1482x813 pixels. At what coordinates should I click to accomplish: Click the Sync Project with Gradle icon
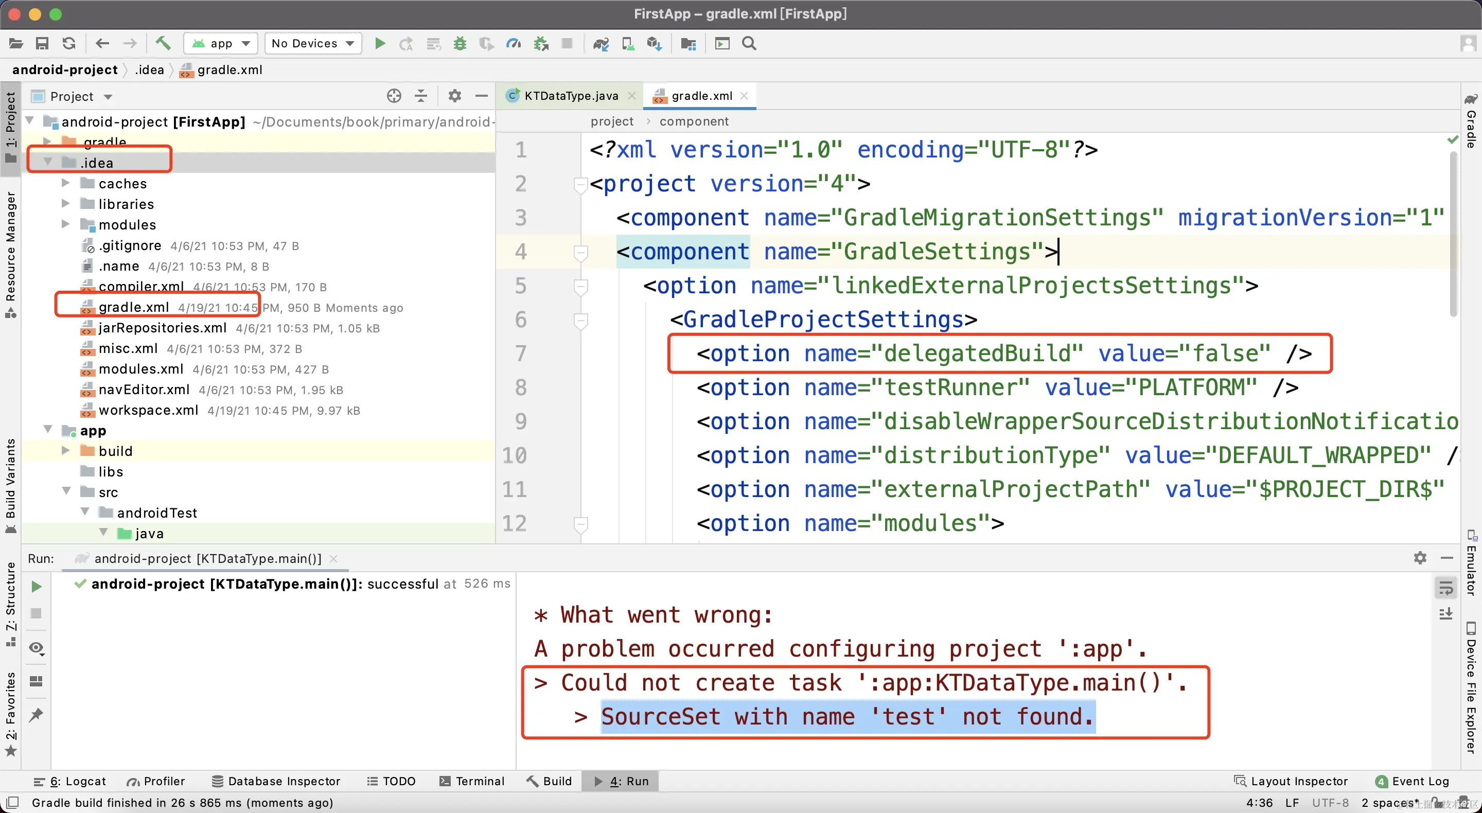[x=601, y=44]
